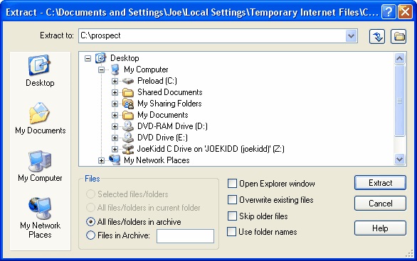Select the All files/folders in archive radio button
Screen dimensions: 417x261
[90, 222]
